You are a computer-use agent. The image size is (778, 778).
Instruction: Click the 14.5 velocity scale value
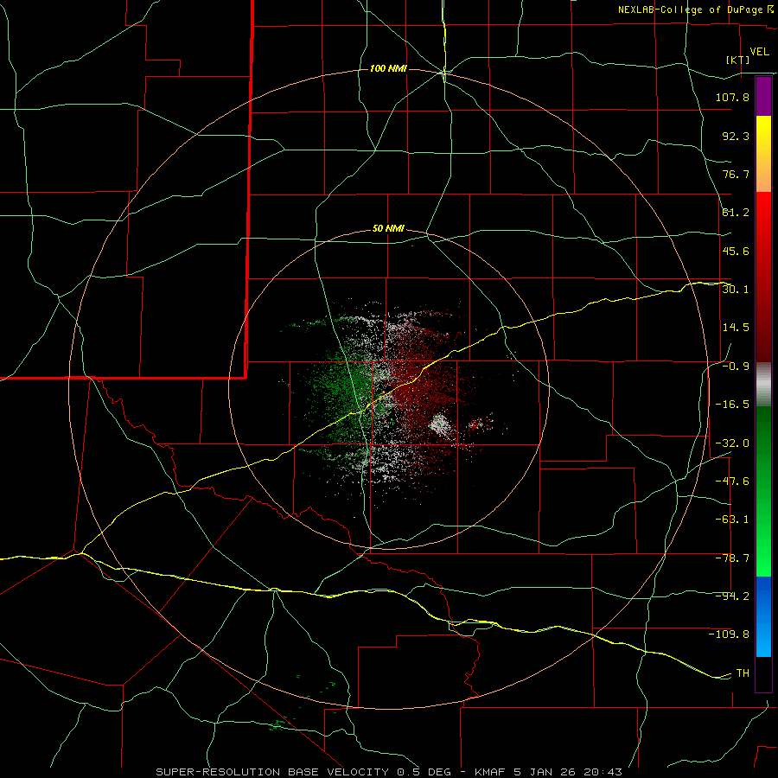coord(736,327)
